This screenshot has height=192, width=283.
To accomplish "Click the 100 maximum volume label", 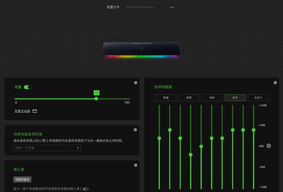I will click(x=127, y=103).
